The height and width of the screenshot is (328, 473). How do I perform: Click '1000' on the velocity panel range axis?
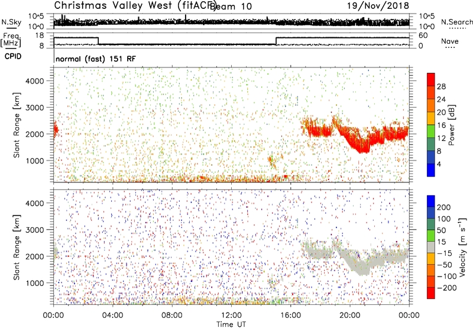[x=35, y=283]
